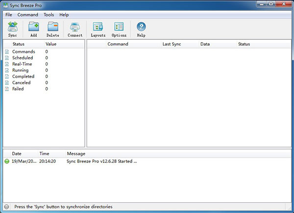This screenshot has height=213, width=294.
Task: Maximize the Sync Breeze Pro window
Action: click(x=271, y=4)
